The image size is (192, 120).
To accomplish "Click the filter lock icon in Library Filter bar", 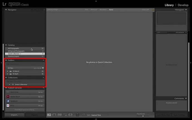I will 153,10.
